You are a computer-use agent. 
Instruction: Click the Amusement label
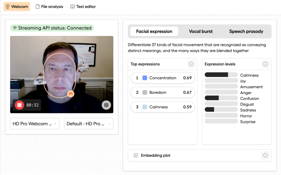(251, 87)
